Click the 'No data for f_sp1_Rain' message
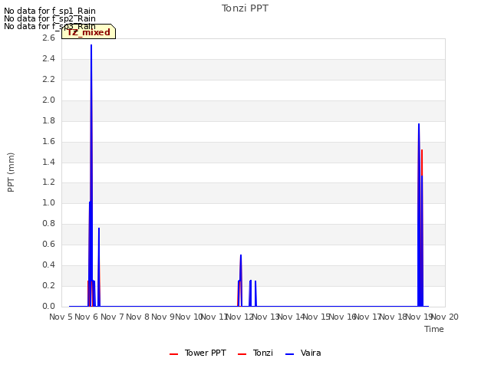This screenshot has height=368, width=491. [50, 11]
